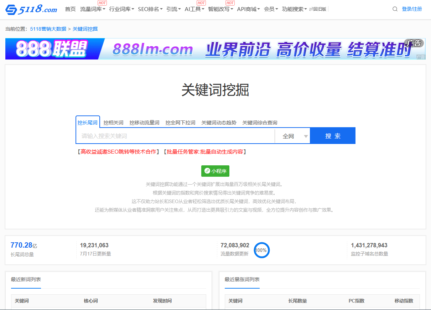This screenshot has width=431, height=310.
Task: Expand the AI工具 menu
Action: 194,9
